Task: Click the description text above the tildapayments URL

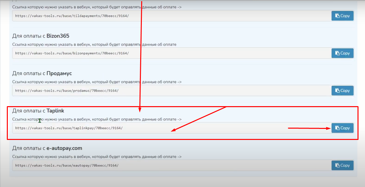Action: point(97,7)
